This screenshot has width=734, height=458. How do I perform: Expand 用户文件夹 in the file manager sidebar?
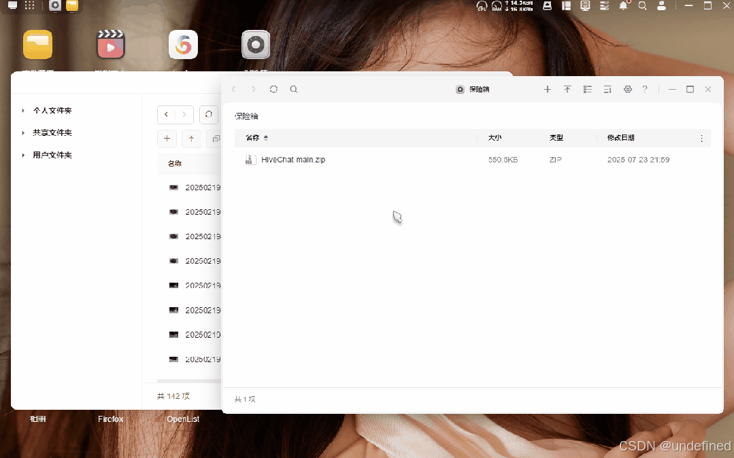[23, 155]
